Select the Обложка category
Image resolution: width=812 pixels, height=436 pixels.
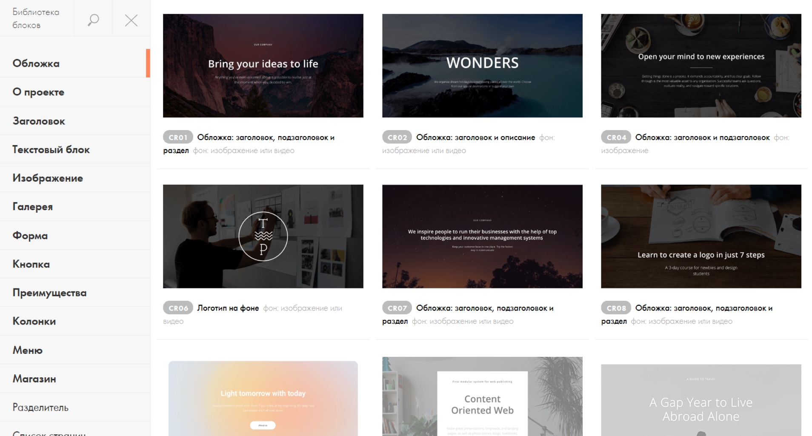[36, 63]
